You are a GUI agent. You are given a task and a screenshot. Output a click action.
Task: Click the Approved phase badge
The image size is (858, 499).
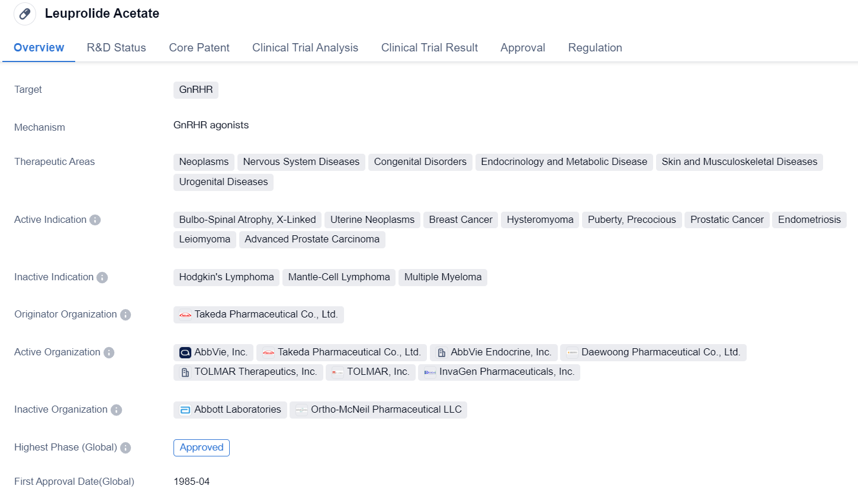(201, 448)
